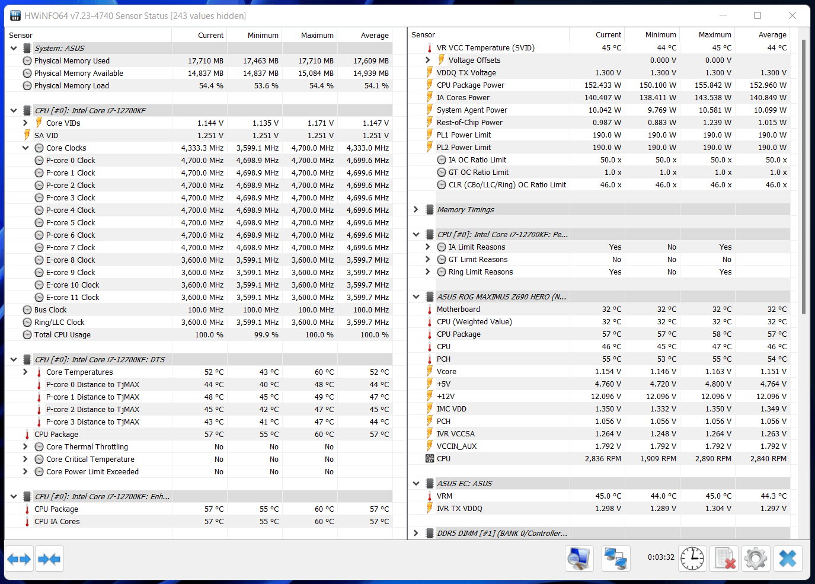Click the Ring/LLC Clock gauge icon
This screenshot has width=815, height=584.
[x=27, y=323]
